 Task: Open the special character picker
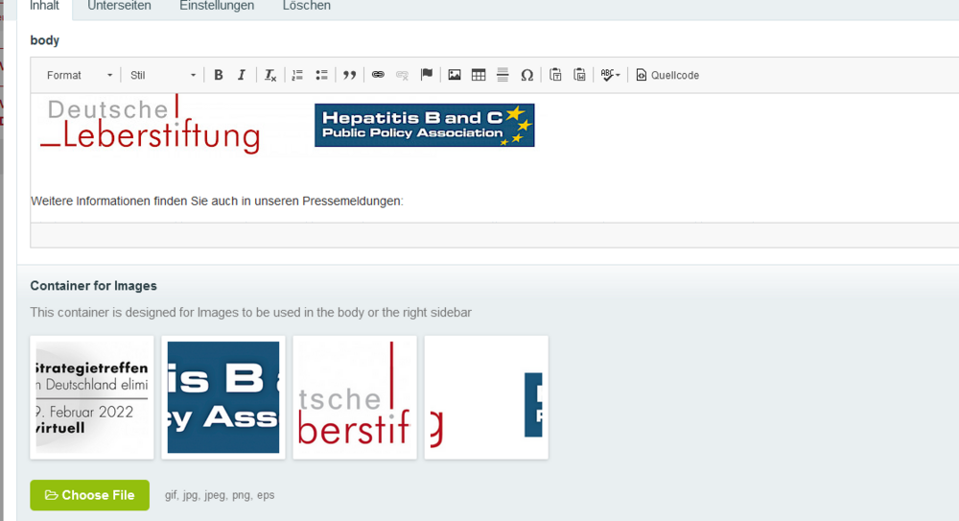tap(526, 75)
